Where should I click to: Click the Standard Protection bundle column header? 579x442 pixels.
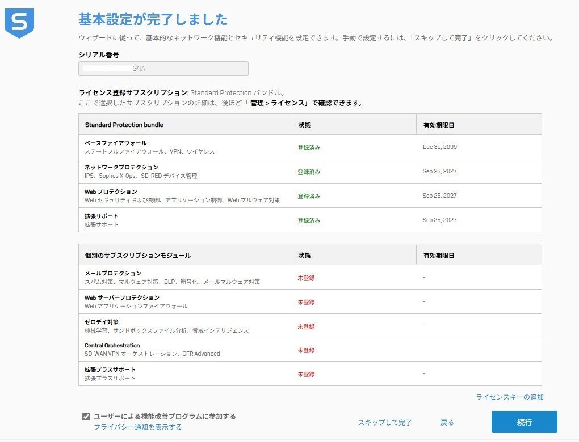124,125
